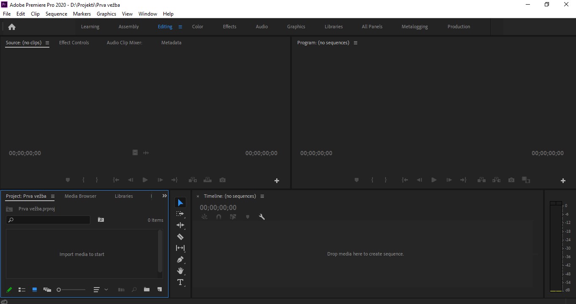
Task: Select the Selection tool arrow
Action: click(x=180, y=203)
